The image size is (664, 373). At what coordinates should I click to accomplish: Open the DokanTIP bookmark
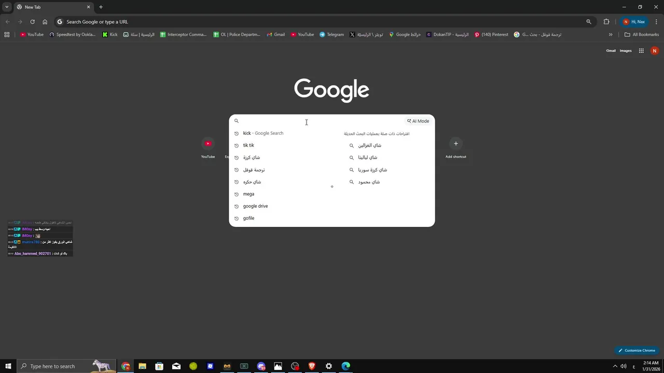[x=447, y=35]
